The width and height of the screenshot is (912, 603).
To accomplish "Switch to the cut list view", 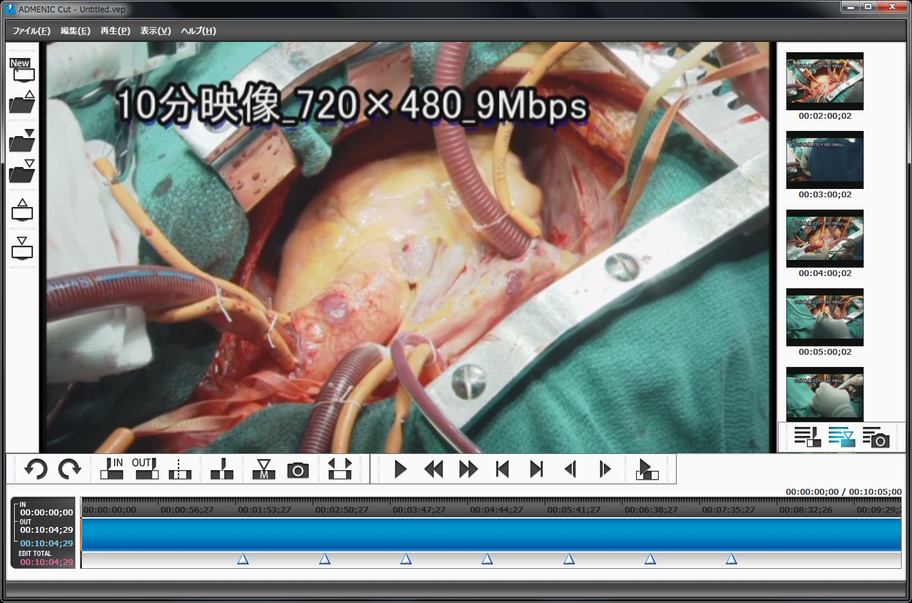I will pyautogui.click(x=807, y=437).
